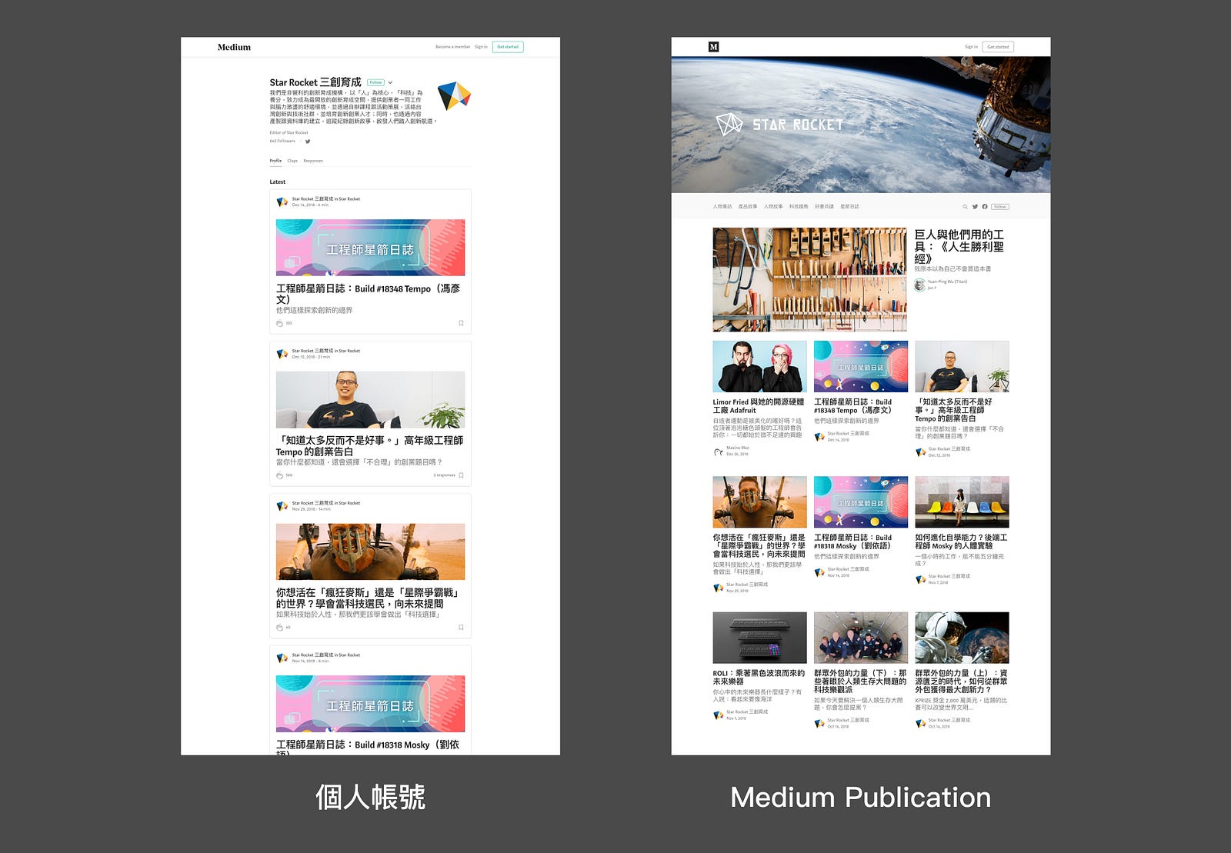Bookmark the 瘋狂麥斯 post card
This screenshot has width=1231, height=853.
click(461, 628)
